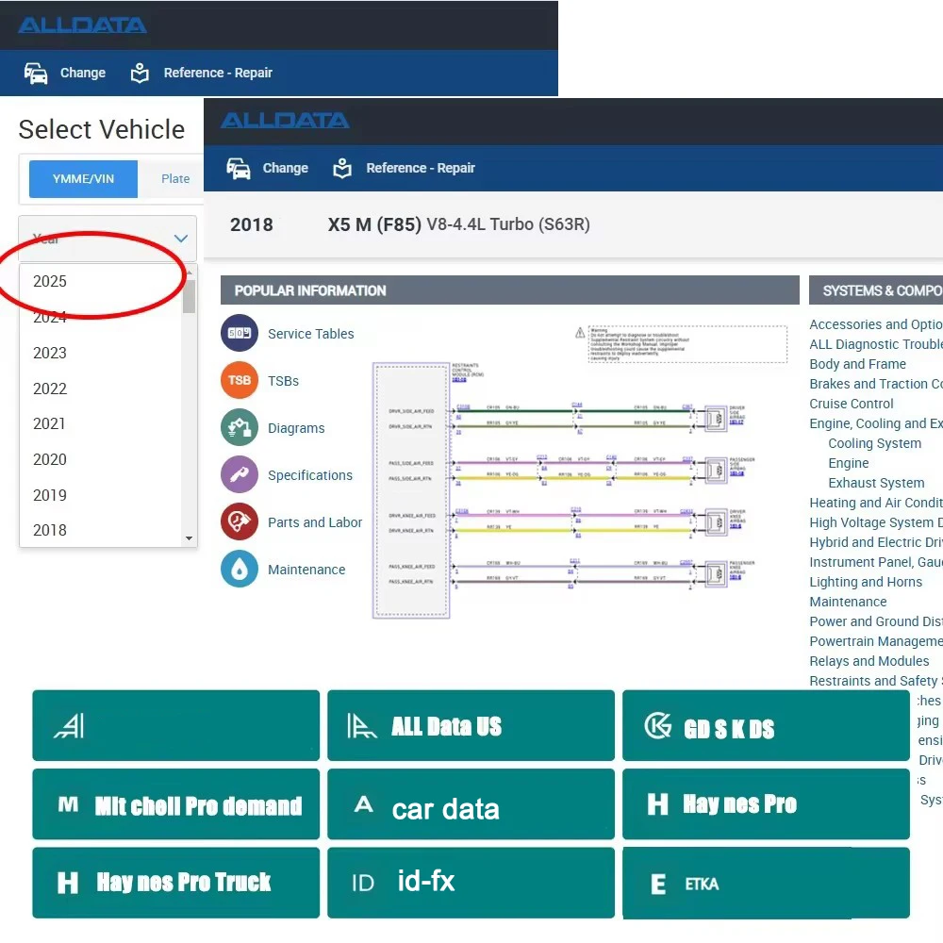Click the Reference - Repair icon

click(x=343, y=168)
